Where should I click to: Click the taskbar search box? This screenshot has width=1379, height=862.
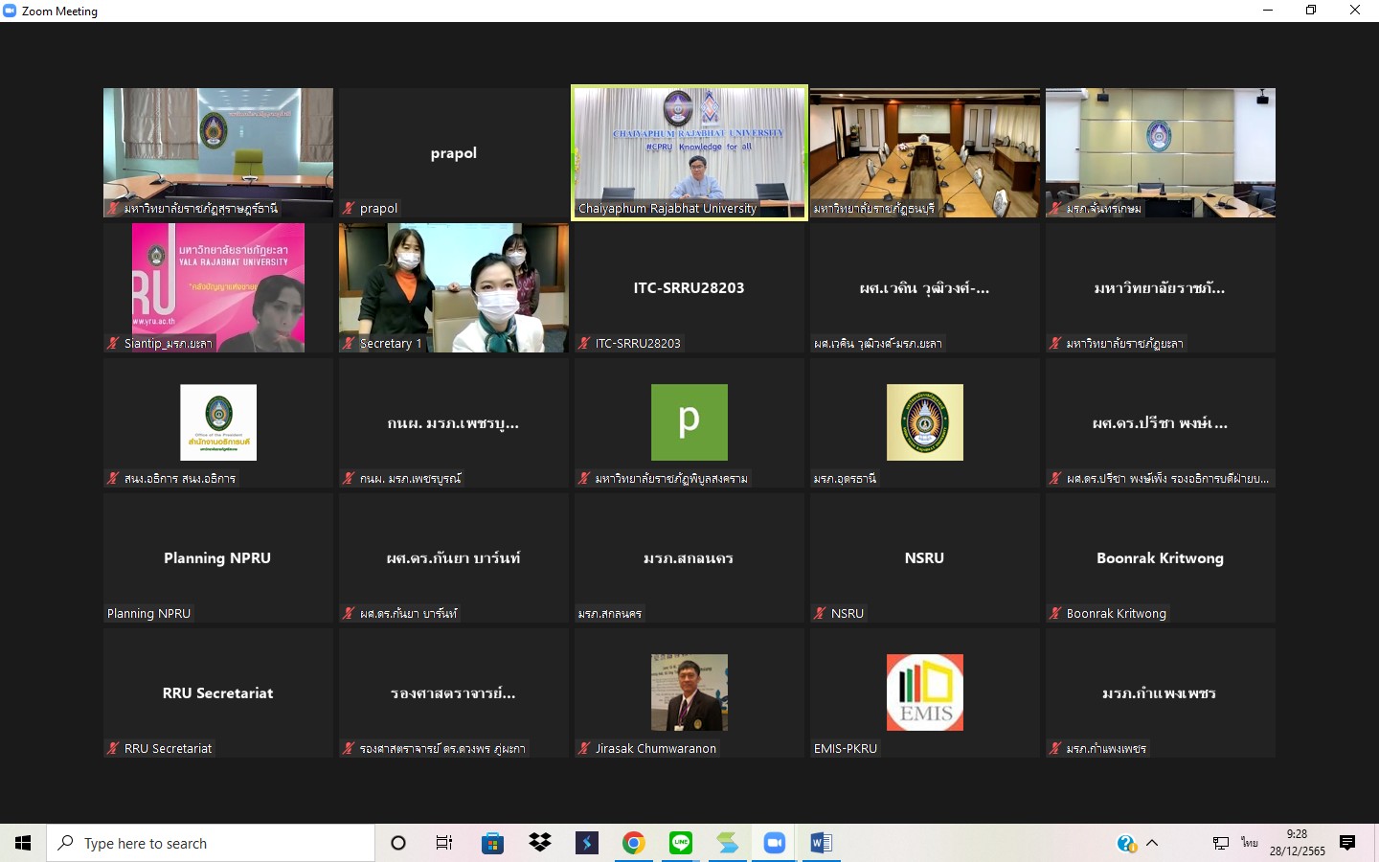(211, 843)
